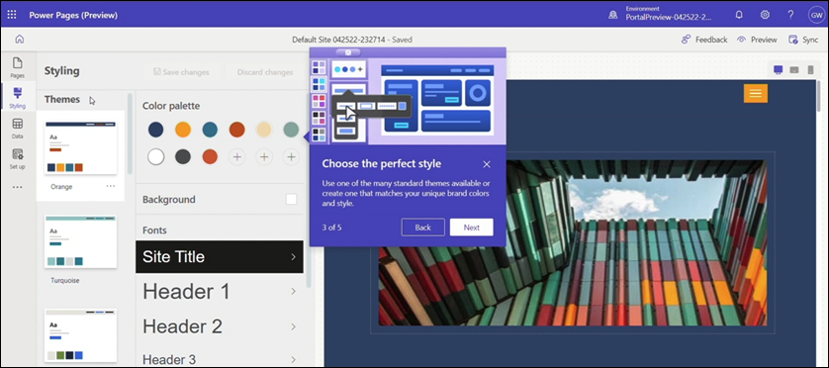
Task: Open the settings gear icon
Action: tap(765, 15)
